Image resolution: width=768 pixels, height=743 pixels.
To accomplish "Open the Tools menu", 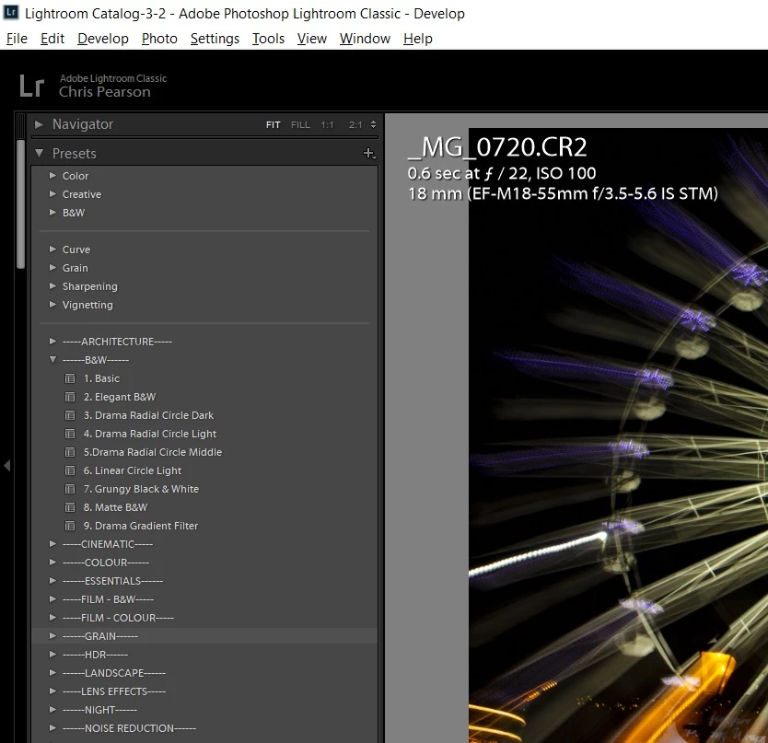I will coord(268,38).
